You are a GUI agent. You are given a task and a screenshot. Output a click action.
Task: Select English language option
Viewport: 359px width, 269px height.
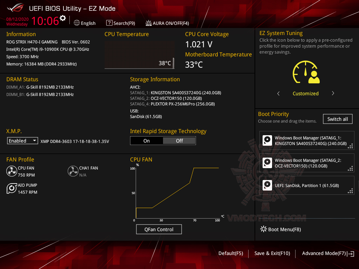coord(88,23)
